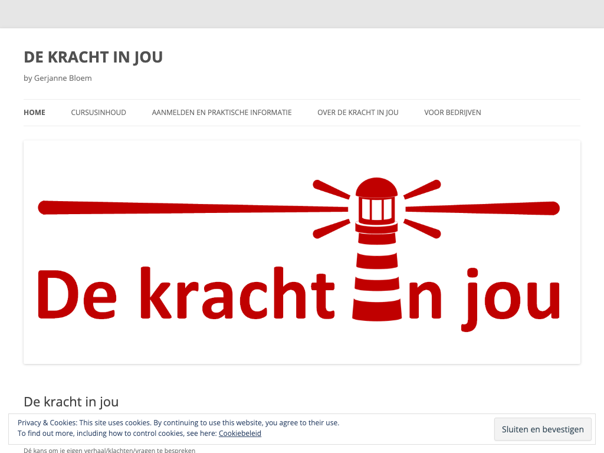
Task: Click the long right light beam
Action: point(484,208)
